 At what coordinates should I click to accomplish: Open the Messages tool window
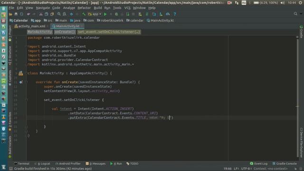[95, 163]
